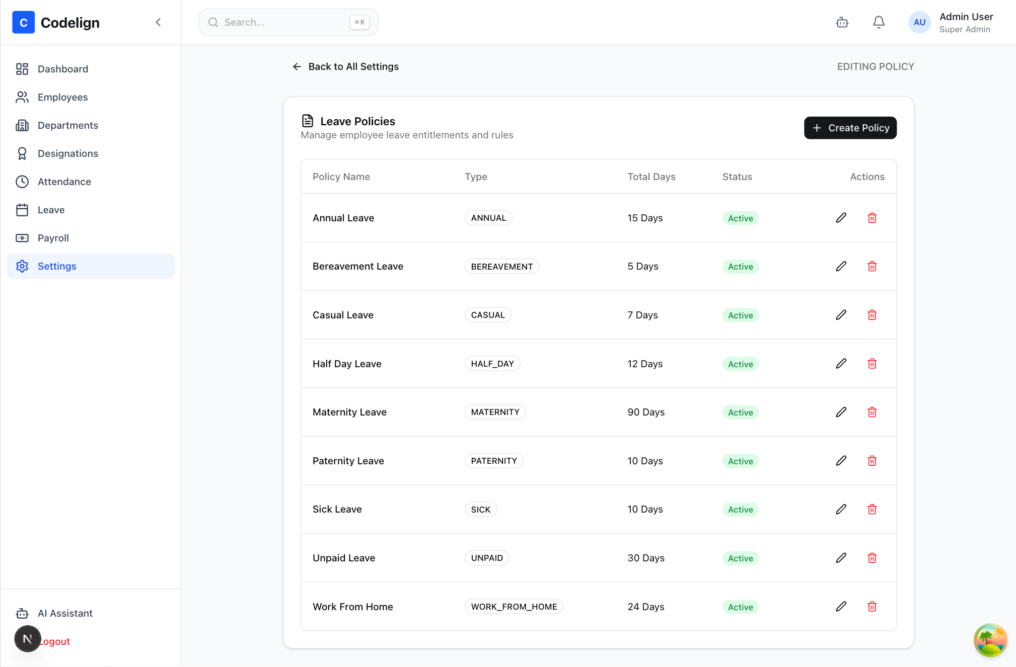Image resolution: width=1016 pixels, height=667 pixels.
Task: Open the notifications bell
Action: pos(879,22)
